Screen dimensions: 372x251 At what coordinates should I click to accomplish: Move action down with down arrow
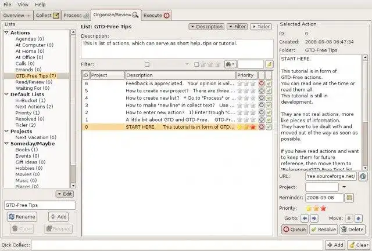click(x=349, y=219)
